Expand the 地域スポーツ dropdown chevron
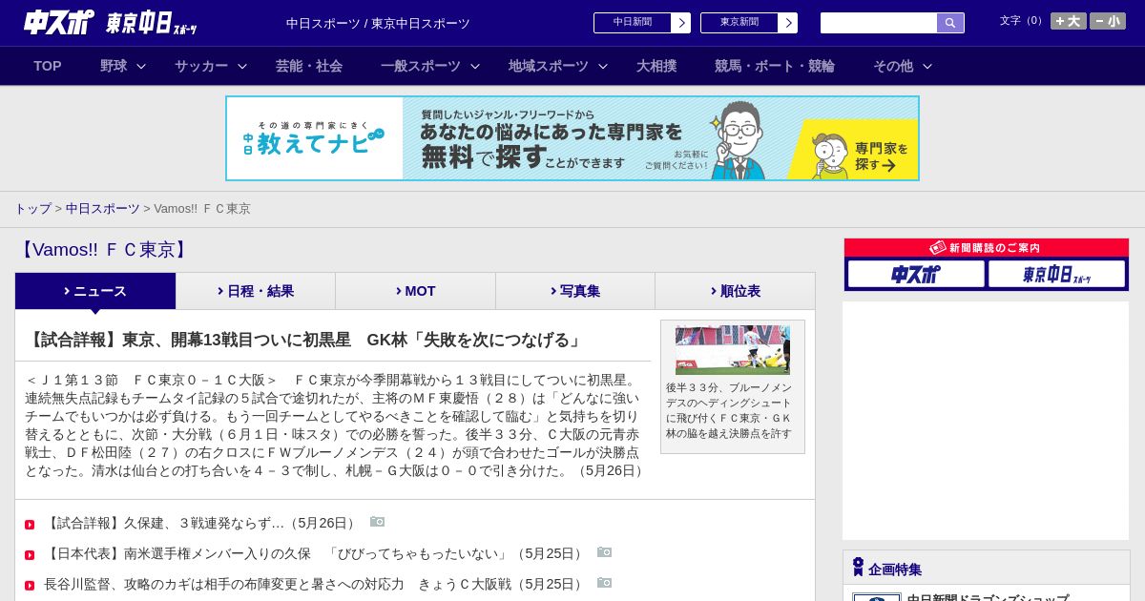 603,66
